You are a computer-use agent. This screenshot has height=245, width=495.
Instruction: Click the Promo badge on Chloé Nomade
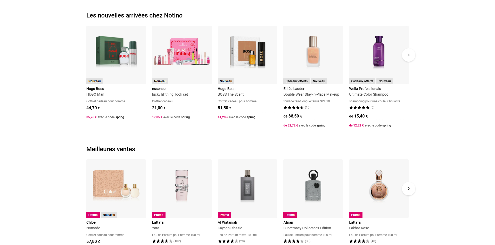coord(93,215)
